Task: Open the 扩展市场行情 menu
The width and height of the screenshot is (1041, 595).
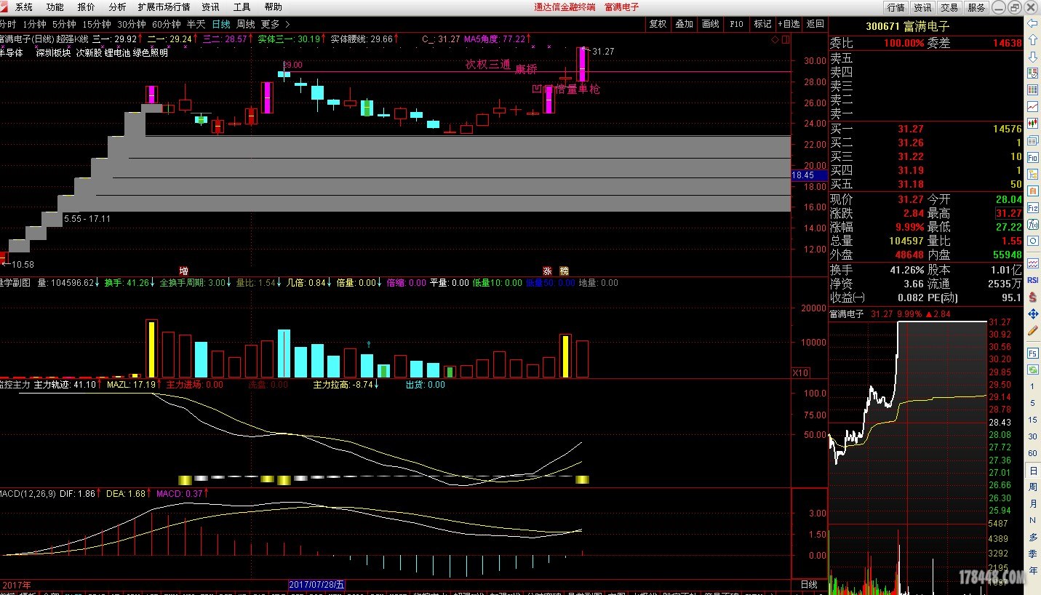Action: tap(164, 7)
